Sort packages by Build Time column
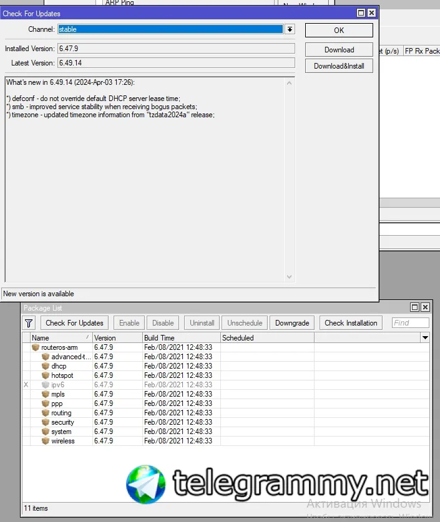440x522 pixels. click(x=182, y=338)
